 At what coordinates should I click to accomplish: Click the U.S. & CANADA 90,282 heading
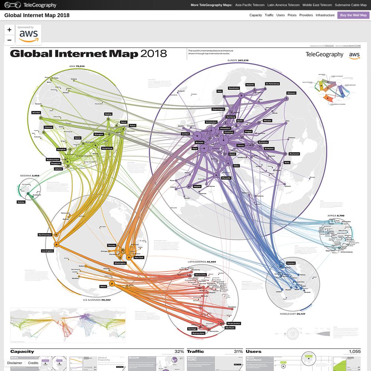coord(97,300)
